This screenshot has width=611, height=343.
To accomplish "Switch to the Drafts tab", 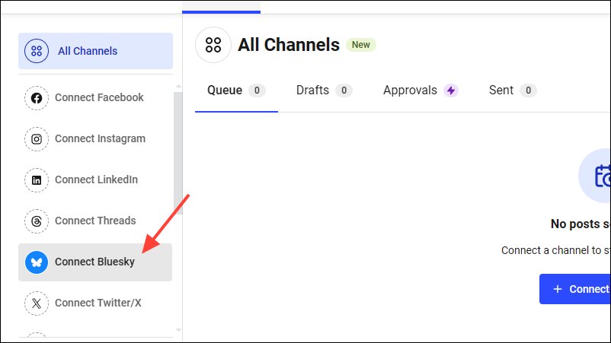I will pos(325,91).
